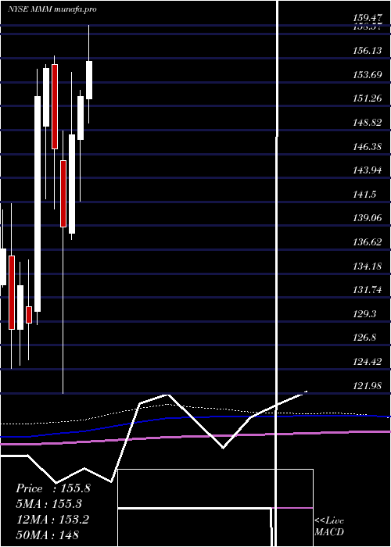Select the 134.18 price axis label

pos(368,266)
